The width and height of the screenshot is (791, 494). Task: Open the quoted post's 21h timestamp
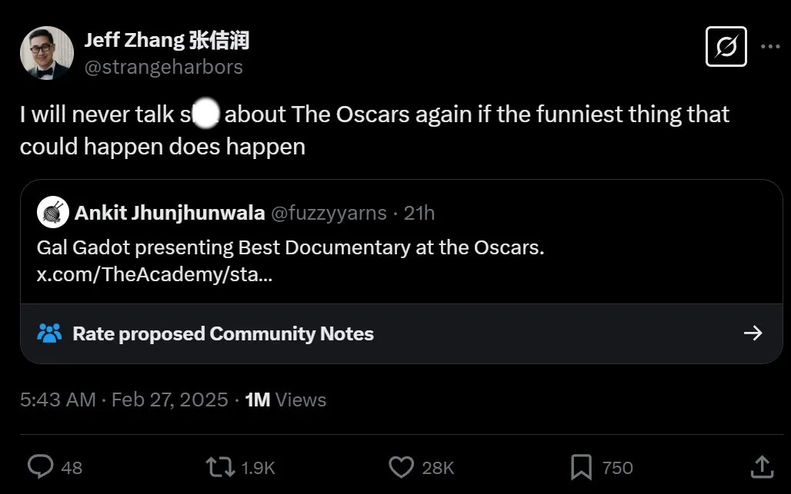tap(419, 213)
